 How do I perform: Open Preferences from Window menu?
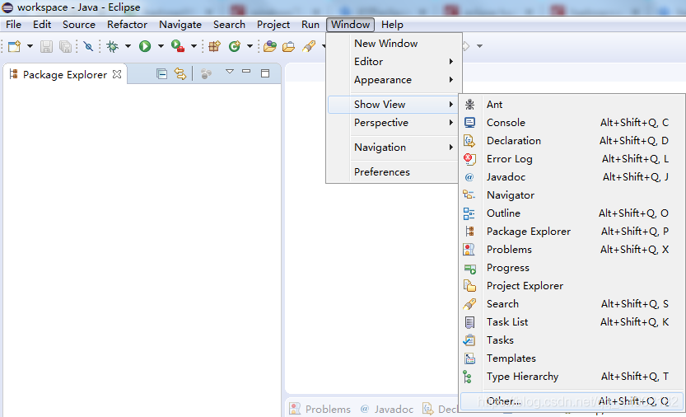(394, 171)
